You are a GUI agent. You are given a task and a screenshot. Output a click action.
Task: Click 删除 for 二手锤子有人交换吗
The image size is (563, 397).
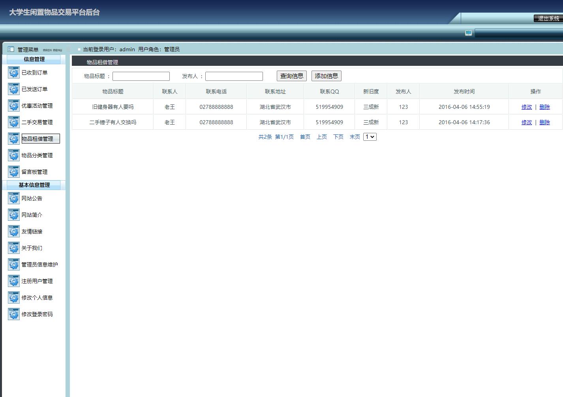pos(544,122)
